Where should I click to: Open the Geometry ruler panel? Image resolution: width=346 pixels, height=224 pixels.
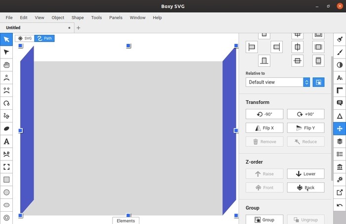click(340, 91)
